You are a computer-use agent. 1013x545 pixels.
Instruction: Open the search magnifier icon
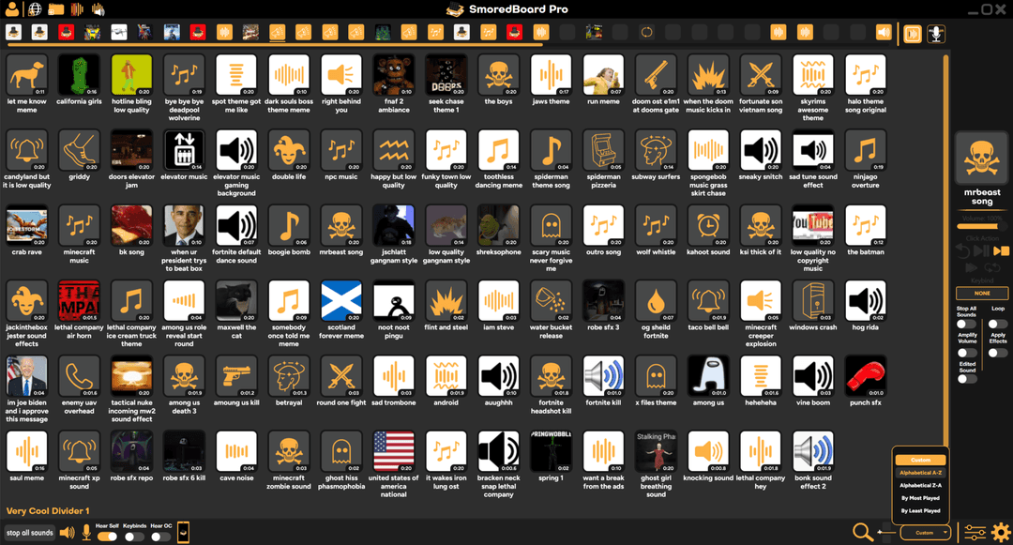863,532
